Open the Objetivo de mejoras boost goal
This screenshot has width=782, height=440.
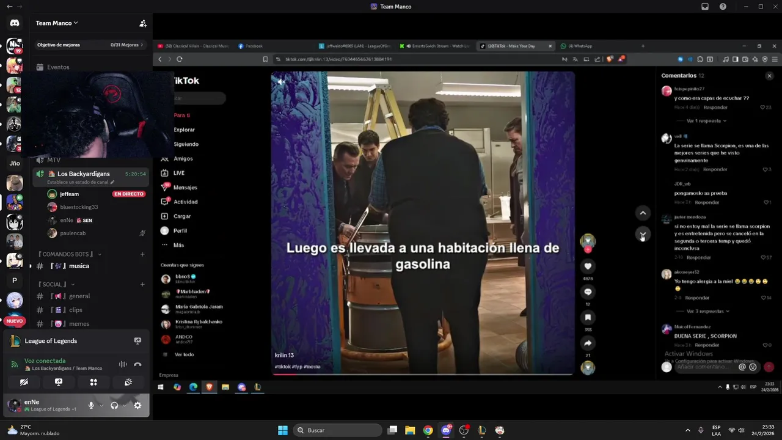point(90,45)
